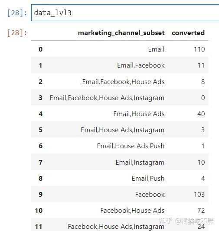Select the output prompt label [28]
219x231 pixels.
[x=17, y=33]
